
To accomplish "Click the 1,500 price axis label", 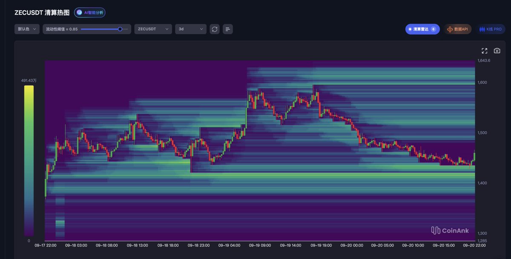I will [x=482, y=133].
